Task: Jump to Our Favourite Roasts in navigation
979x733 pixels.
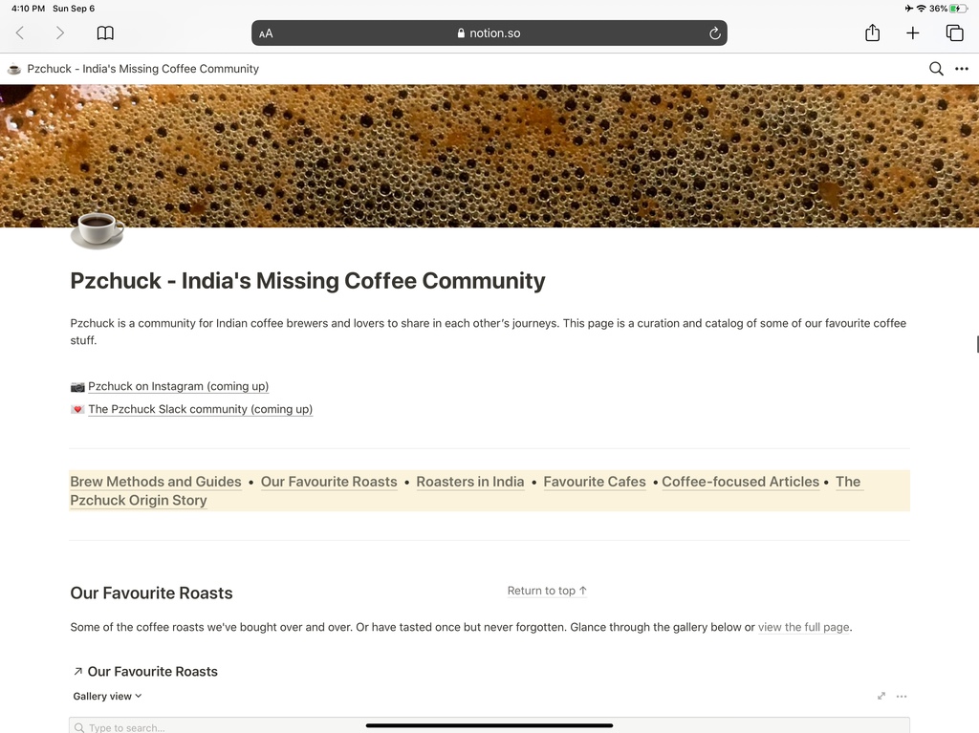Action: [329, 482]
